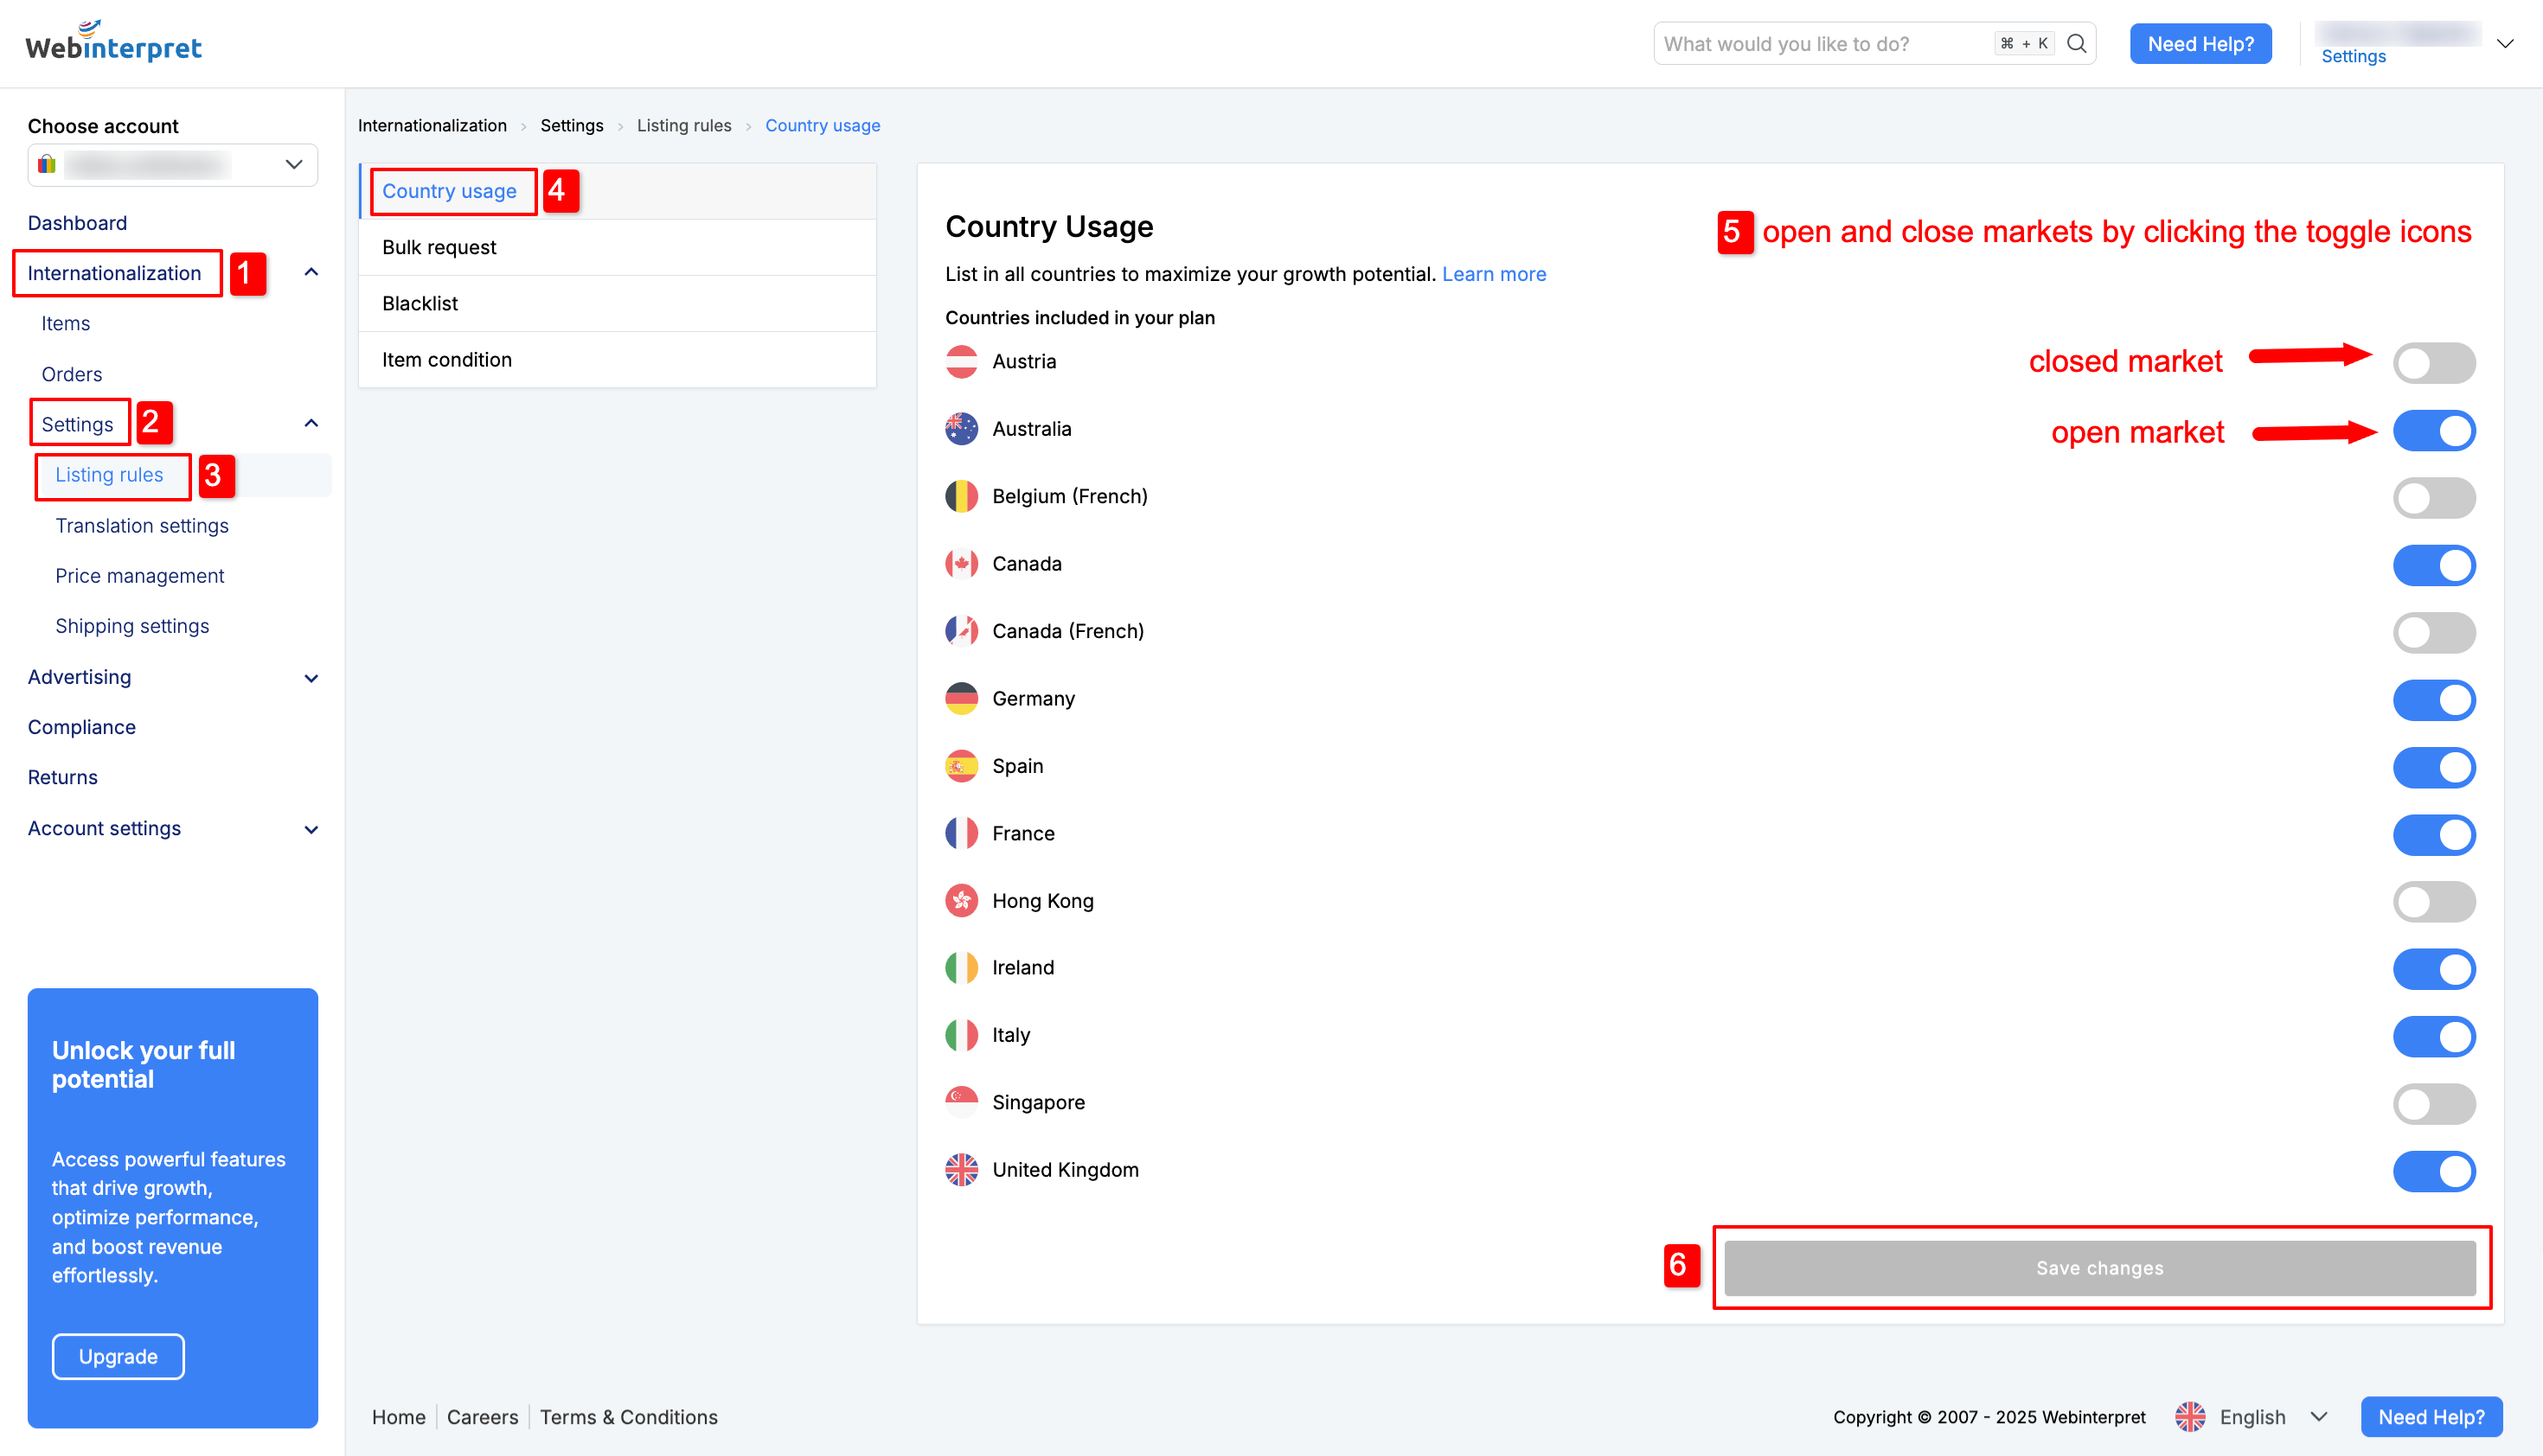Click the Austria flag icon
This screenshot has height=1456, width=2543.
tap(961, 362)
